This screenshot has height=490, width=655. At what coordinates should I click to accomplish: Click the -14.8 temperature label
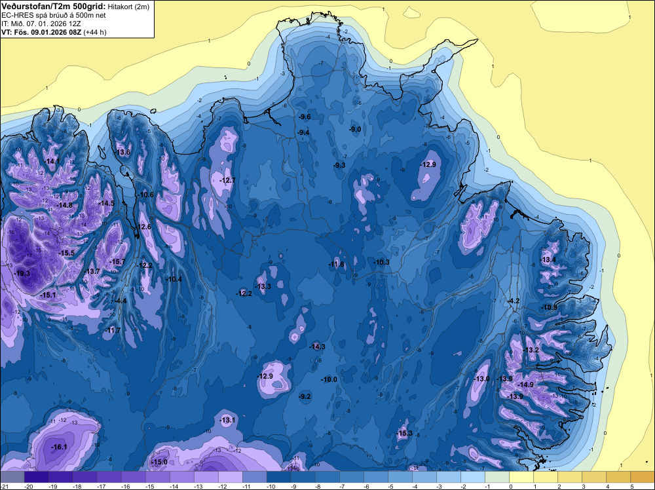point(65,205)
